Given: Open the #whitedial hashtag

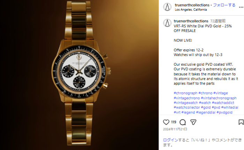Looking at the screenshot, I should [x=230, y=107].
